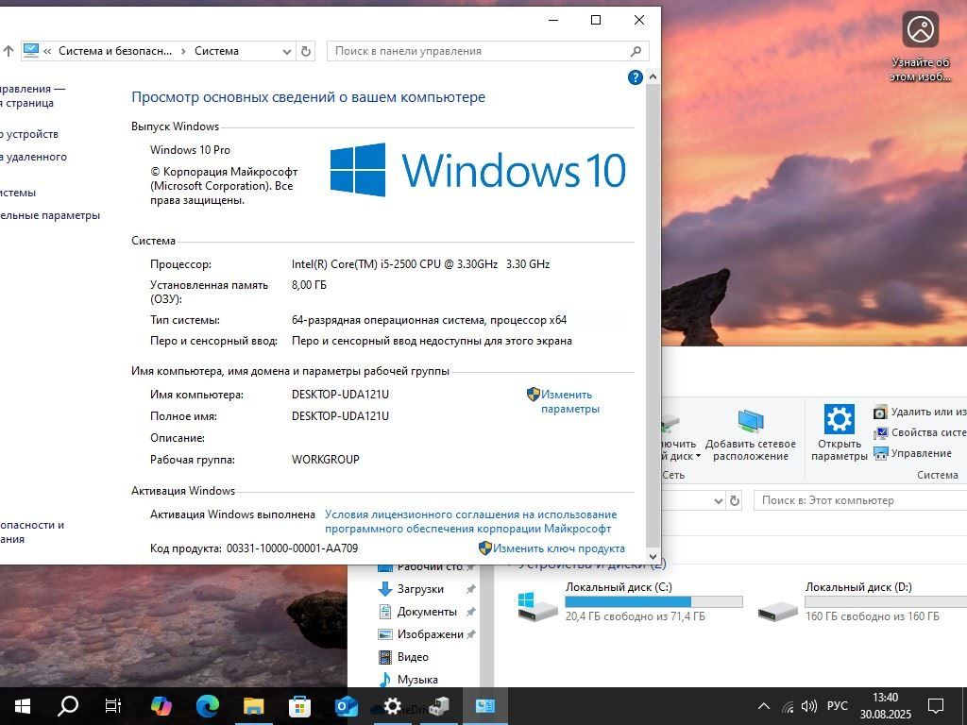Unpin Загрузки using its pin icon

(470, 589)
